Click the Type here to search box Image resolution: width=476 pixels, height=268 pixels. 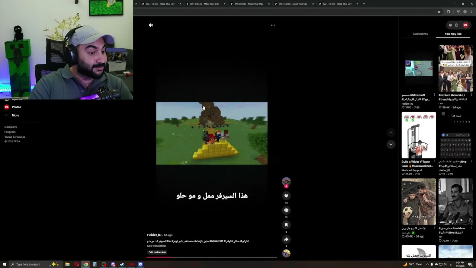(x=35, y=264)
